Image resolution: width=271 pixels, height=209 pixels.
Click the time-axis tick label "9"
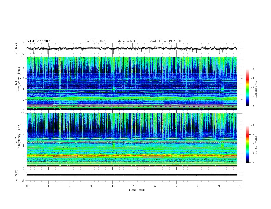[219, 186]
